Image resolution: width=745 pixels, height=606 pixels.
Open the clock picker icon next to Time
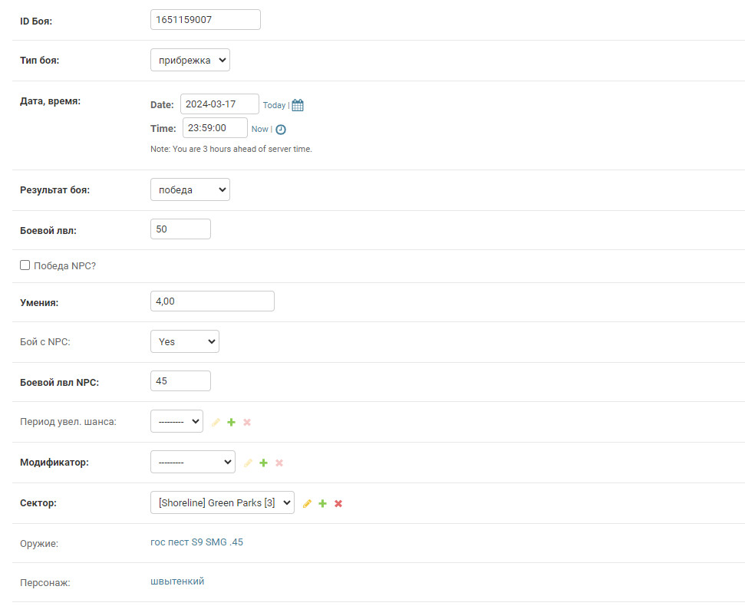click(x=281, y=129)
